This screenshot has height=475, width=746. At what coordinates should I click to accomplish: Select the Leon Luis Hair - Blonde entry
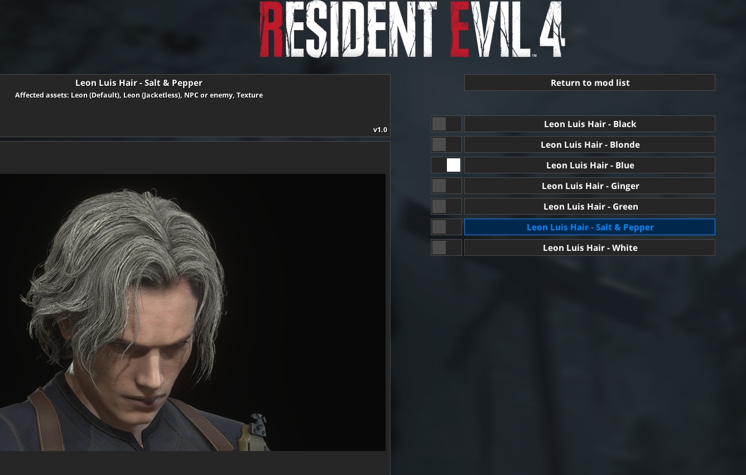pos(590,144)
